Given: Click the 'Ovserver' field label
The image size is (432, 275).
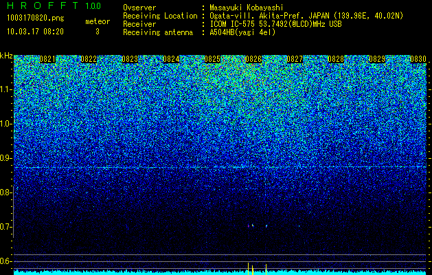Looking at the screenshot, I should coord(139,8).
